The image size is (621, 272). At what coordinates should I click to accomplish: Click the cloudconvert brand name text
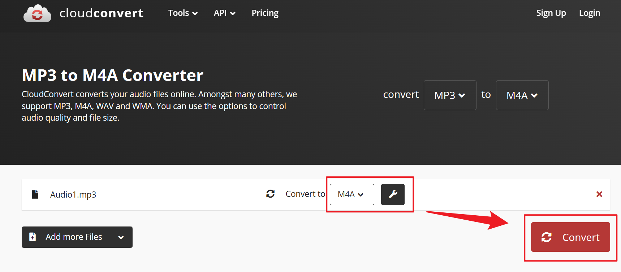[x=102, y=13]
